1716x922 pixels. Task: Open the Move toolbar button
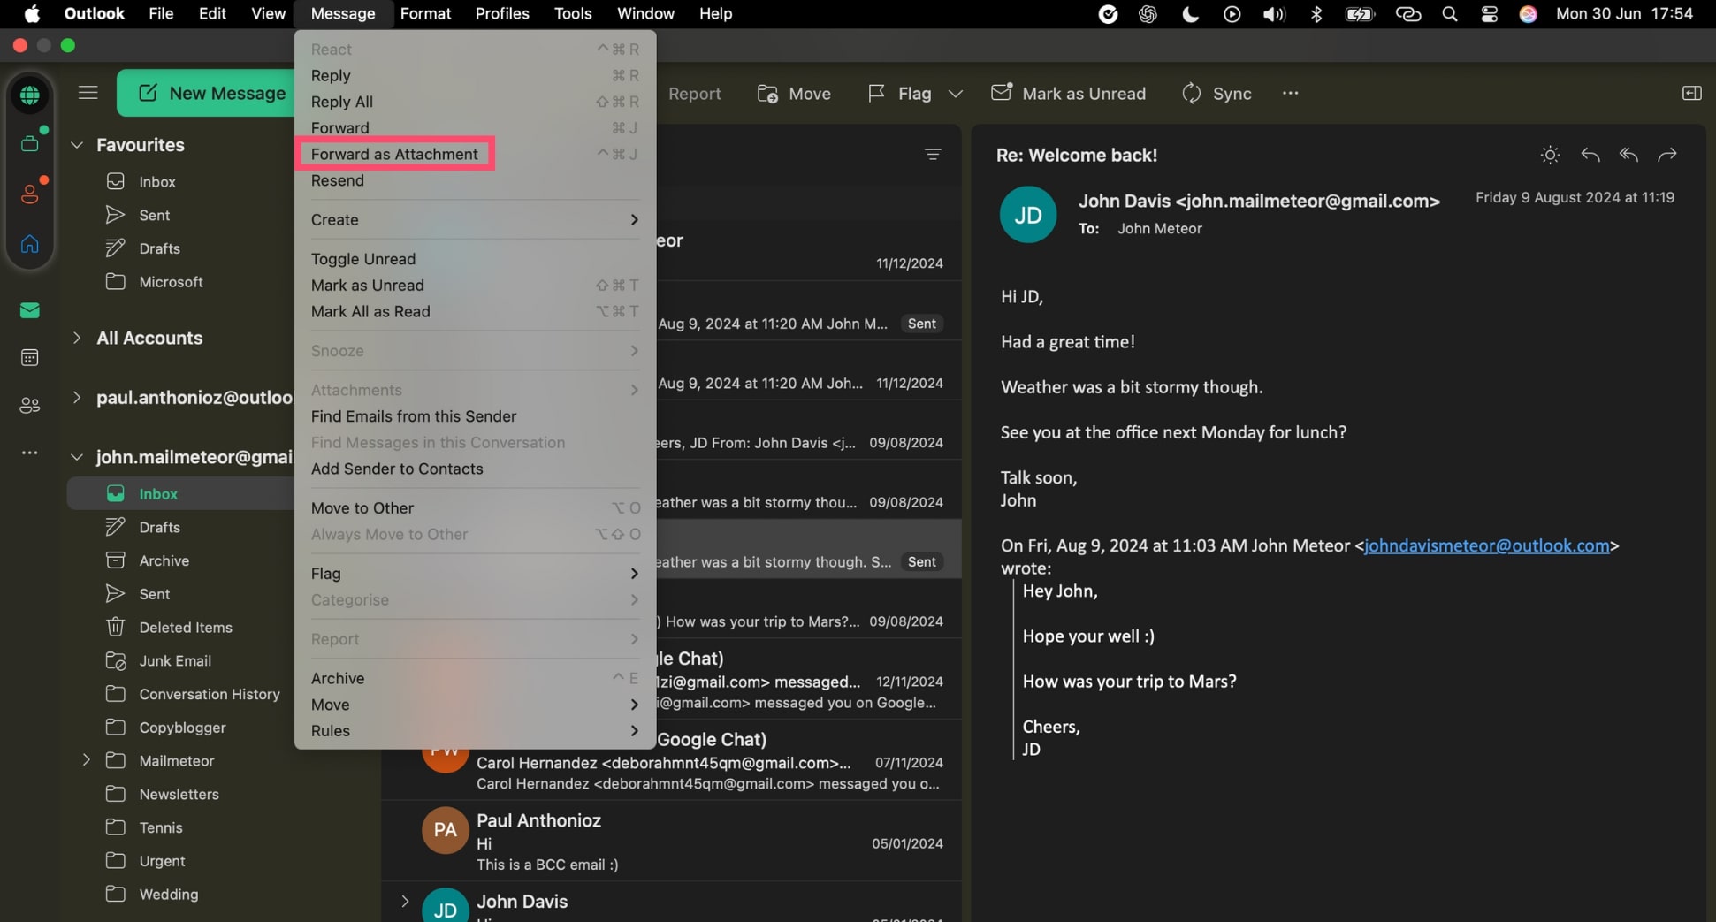click(794, 93)
